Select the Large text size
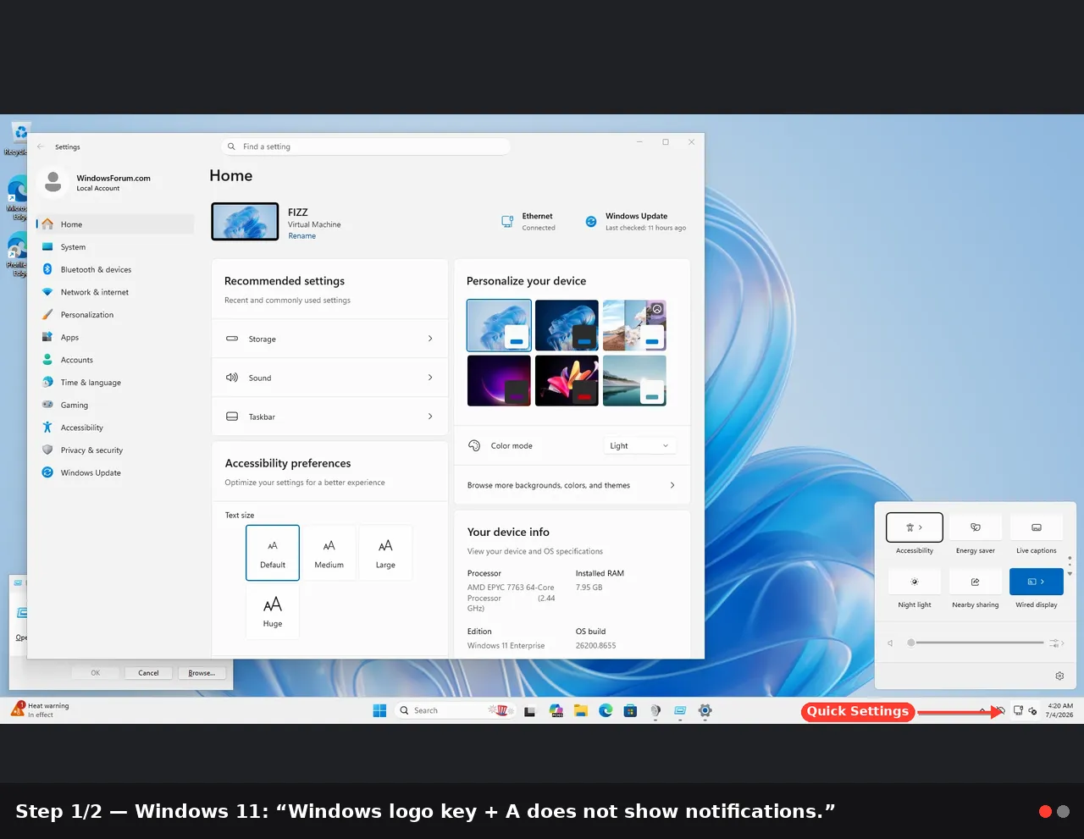Viewport: 1084px width, 839px height. pos(385,553)
